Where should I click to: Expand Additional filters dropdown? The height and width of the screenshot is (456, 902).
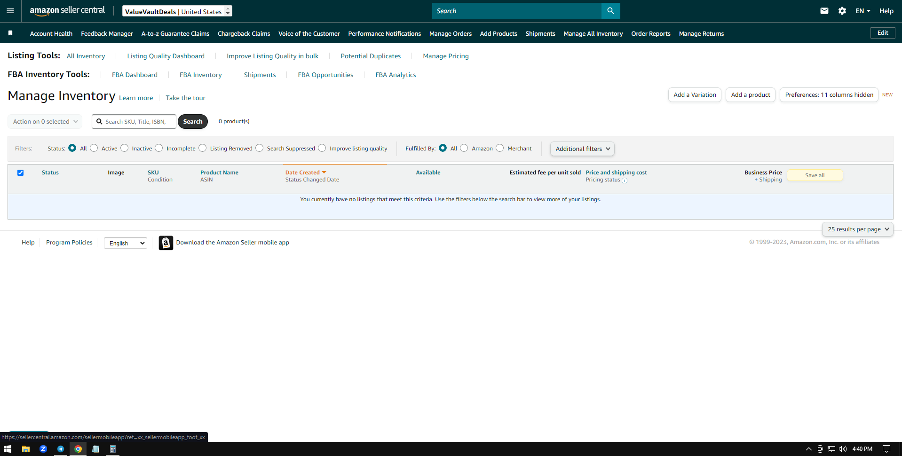582,149
